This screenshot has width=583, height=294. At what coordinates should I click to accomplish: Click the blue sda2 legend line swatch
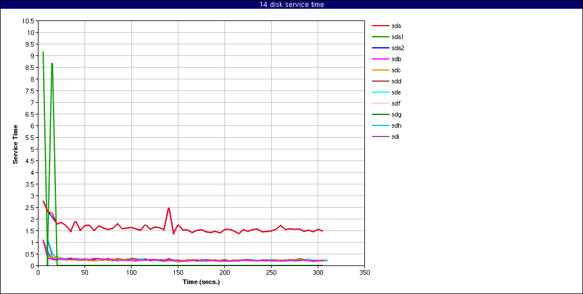click(x=380, y=48)
